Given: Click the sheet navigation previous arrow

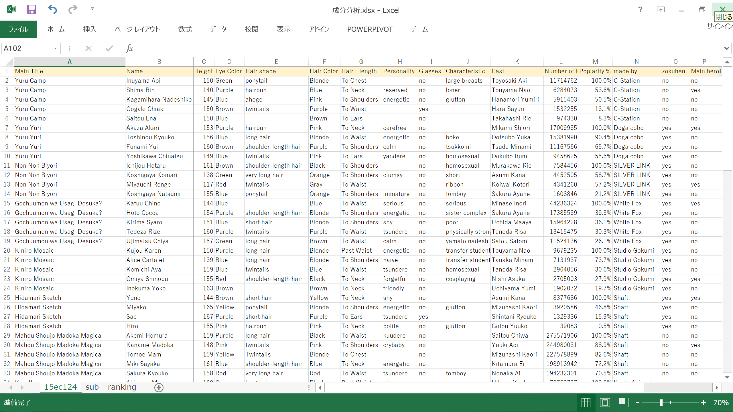Looking at the screenshot, I should (11, 387).
